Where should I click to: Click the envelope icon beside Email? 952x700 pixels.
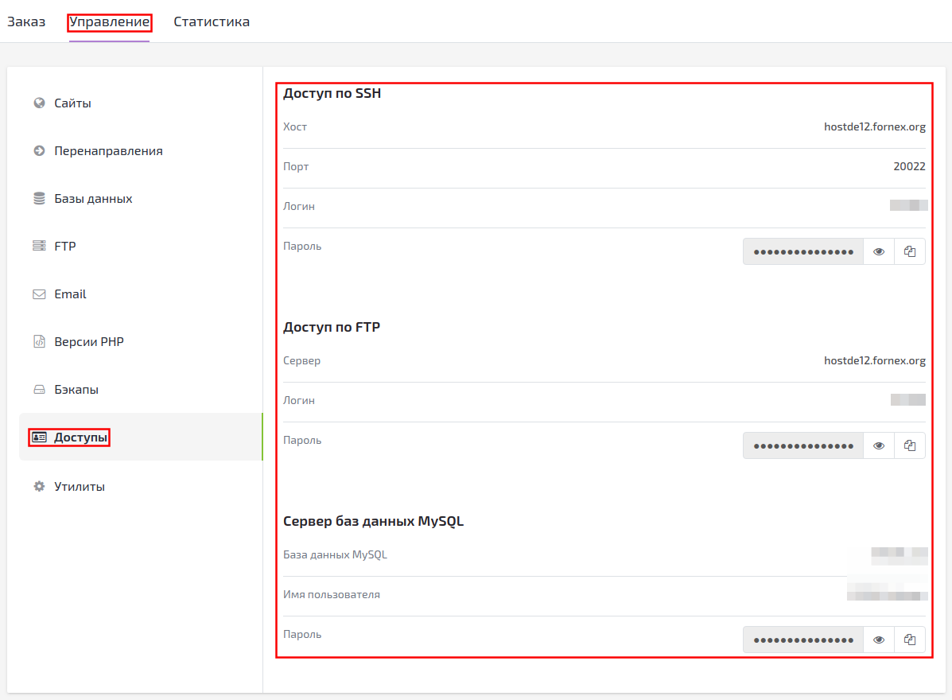[x=39, y=294]
